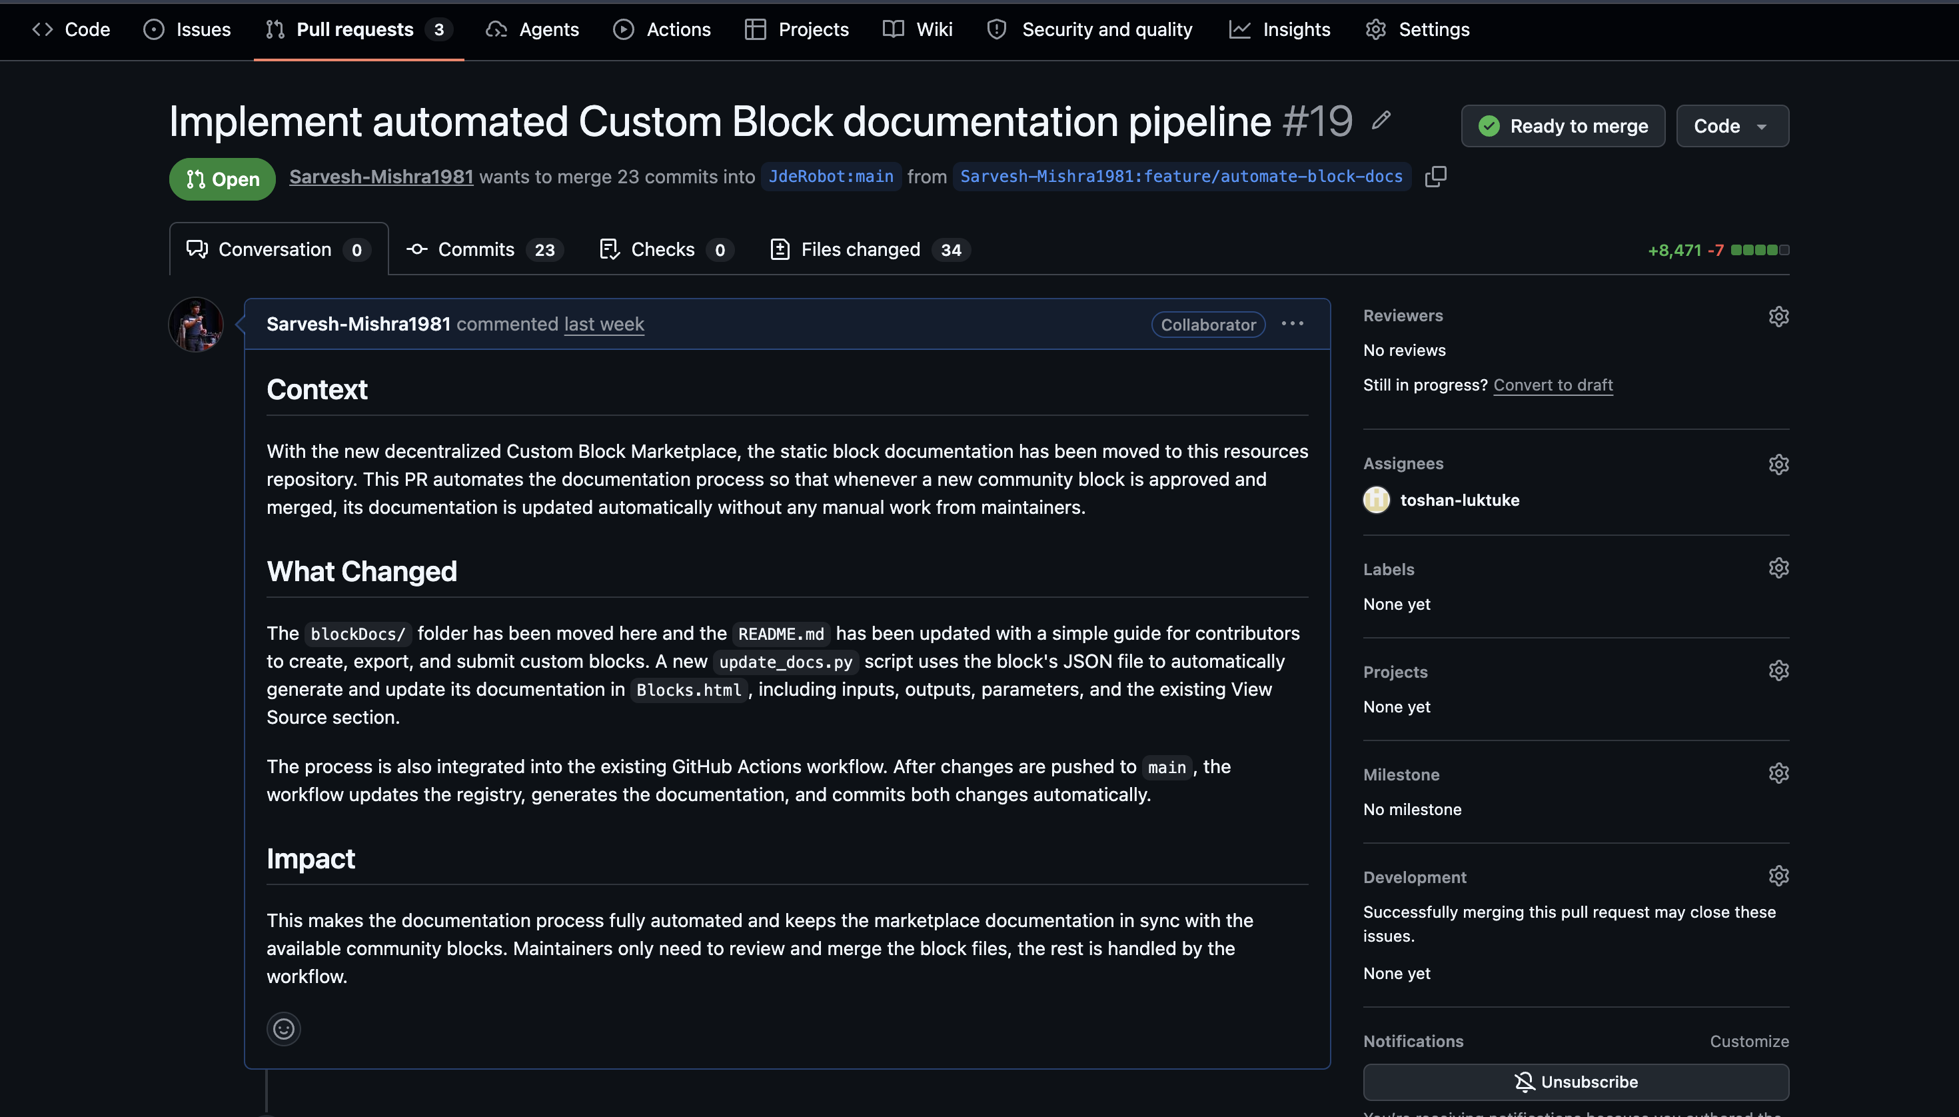Click toshan-luktuke assignee name
Image resolution: width=1959 pixels, height=1117 pixels.
click(1460, 501)
